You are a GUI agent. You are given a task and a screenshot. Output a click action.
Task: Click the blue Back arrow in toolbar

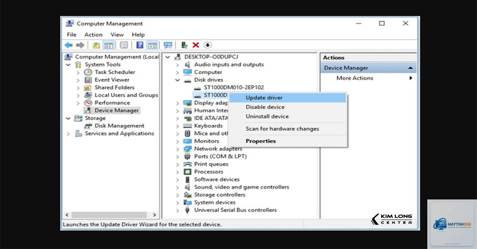pyautogui.click(x=68, y=45)
